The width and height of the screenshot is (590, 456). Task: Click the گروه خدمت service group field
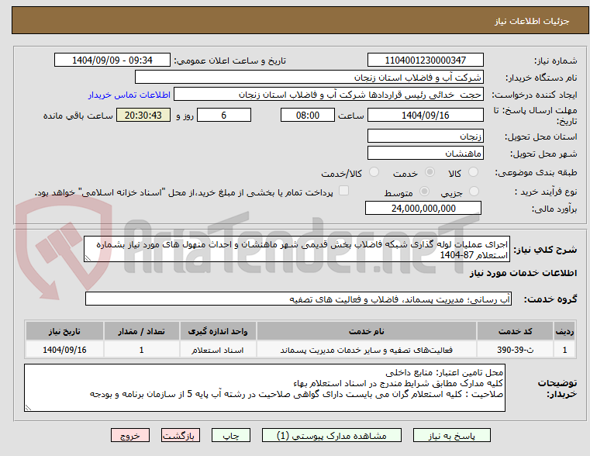[x=298, y=299]
